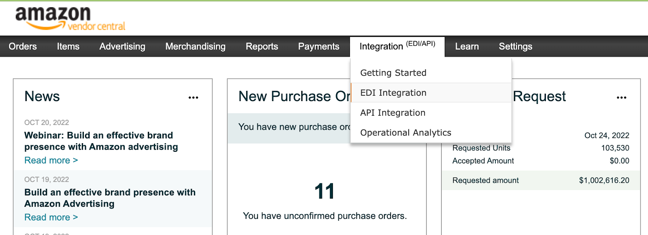Click the $0.00 accepted amount value

[620, 161]
